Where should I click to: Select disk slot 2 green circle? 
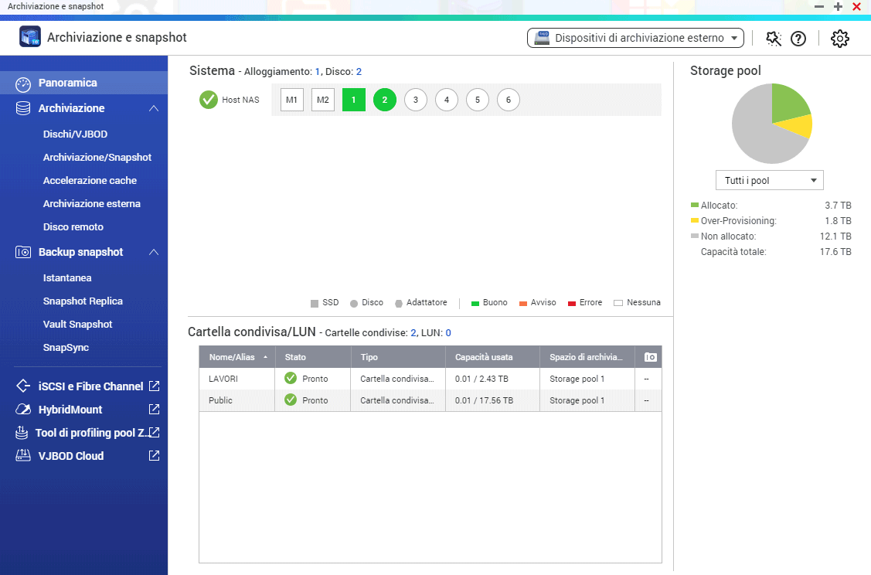pyautogui.click(x=385, y=100)
